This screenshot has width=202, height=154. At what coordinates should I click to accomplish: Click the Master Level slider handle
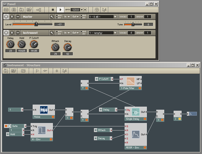pos(36,24)
